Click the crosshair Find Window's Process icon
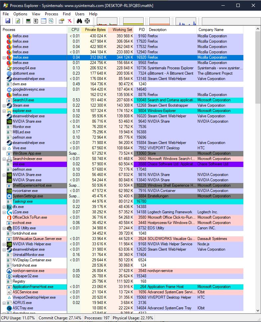This screenshot has width=261, height=322. pyautogui.click(x=87, y=21)
